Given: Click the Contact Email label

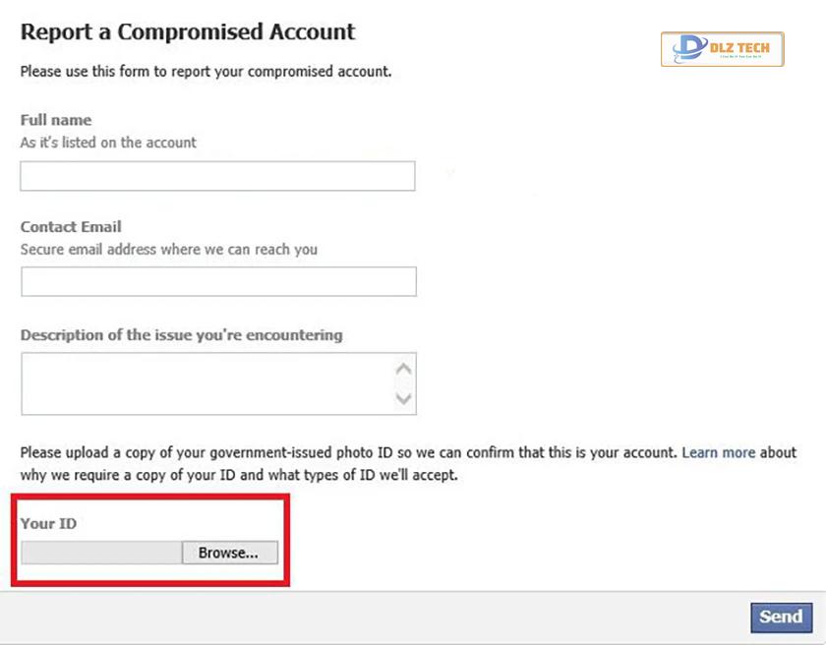Looking at the screenshot, I should [x=71, y=227].
